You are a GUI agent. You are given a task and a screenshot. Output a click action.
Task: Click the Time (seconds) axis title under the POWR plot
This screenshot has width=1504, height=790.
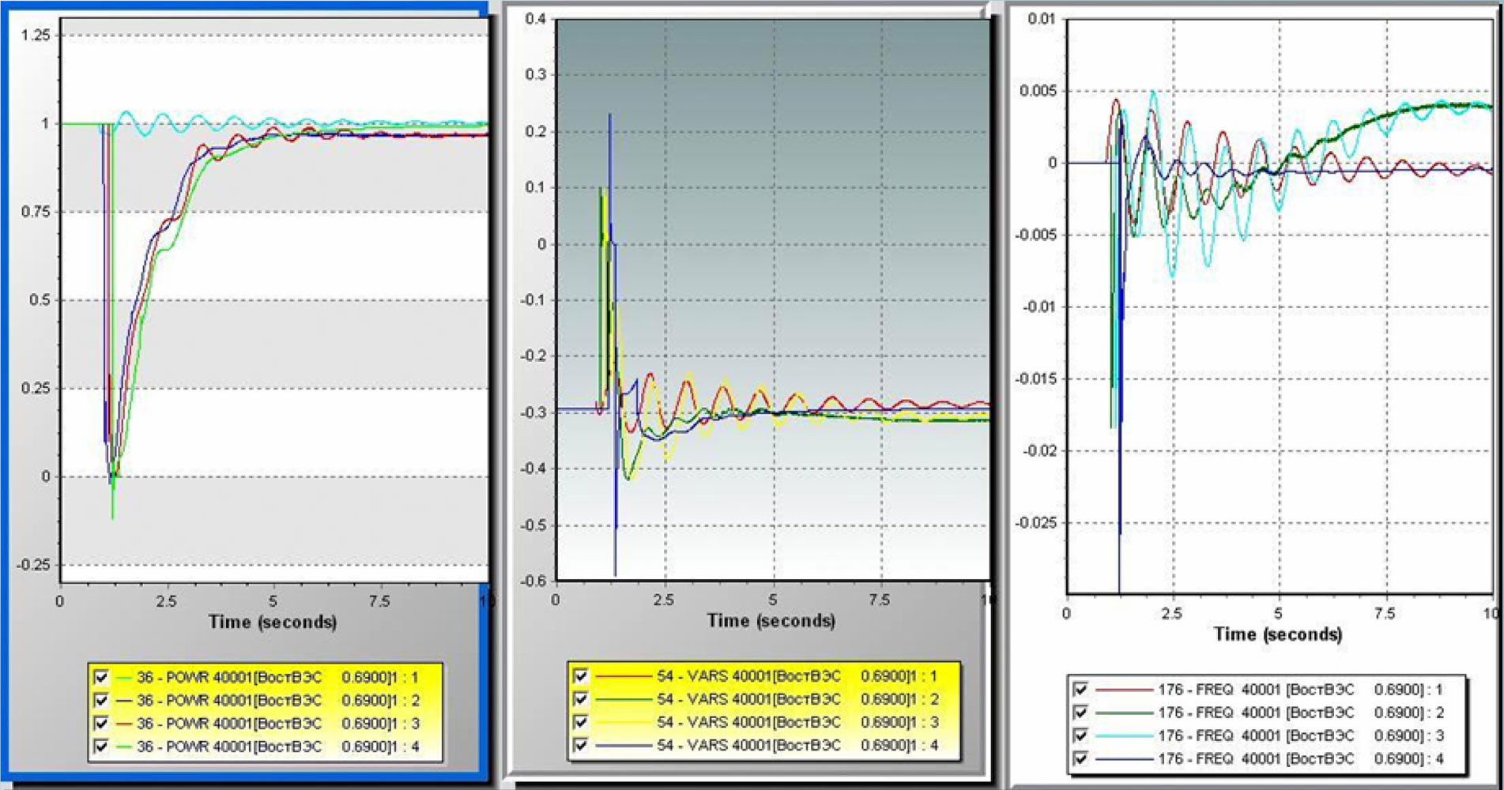[x=273, y=622]
